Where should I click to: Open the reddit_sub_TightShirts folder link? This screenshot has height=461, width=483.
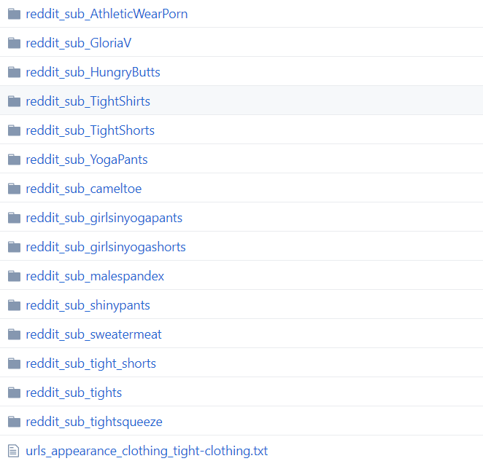pos(88,101)
